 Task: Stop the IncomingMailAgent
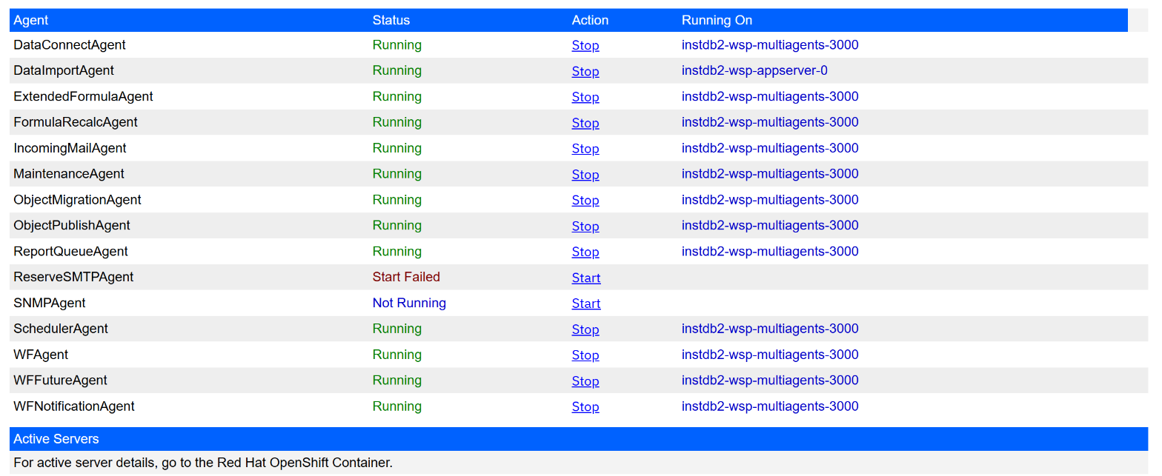[x=585, y=149]
